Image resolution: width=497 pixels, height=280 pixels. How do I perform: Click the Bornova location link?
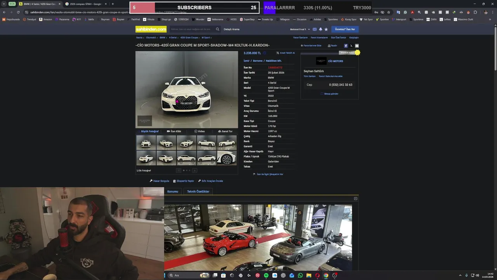tap(258, 61)
